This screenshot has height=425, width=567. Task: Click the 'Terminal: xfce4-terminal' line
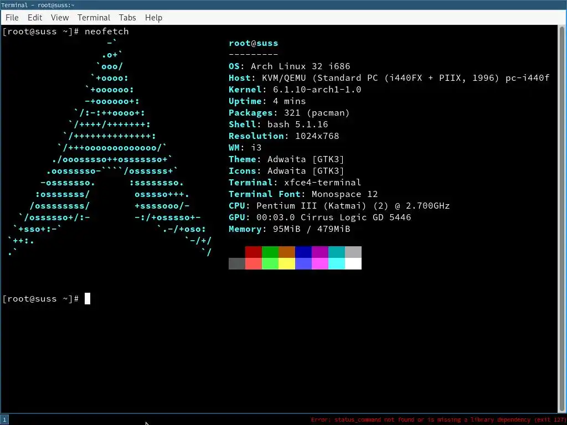pyautogui.click(x=295, y=183)
